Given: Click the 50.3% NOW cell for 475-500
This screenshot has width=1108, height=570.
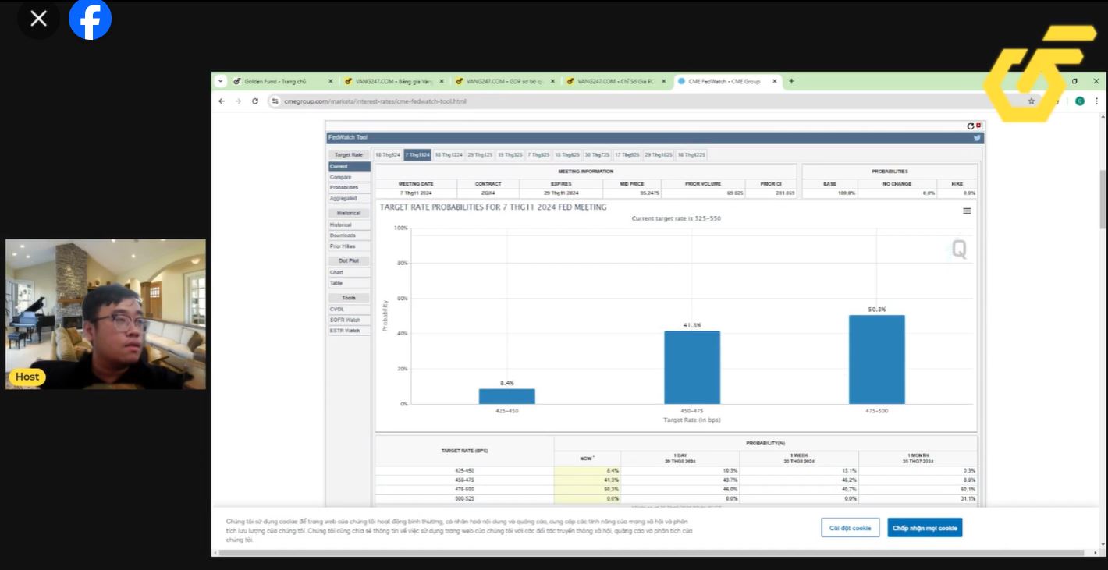Looking at the screenshot, I should click(x=587, y=490).
